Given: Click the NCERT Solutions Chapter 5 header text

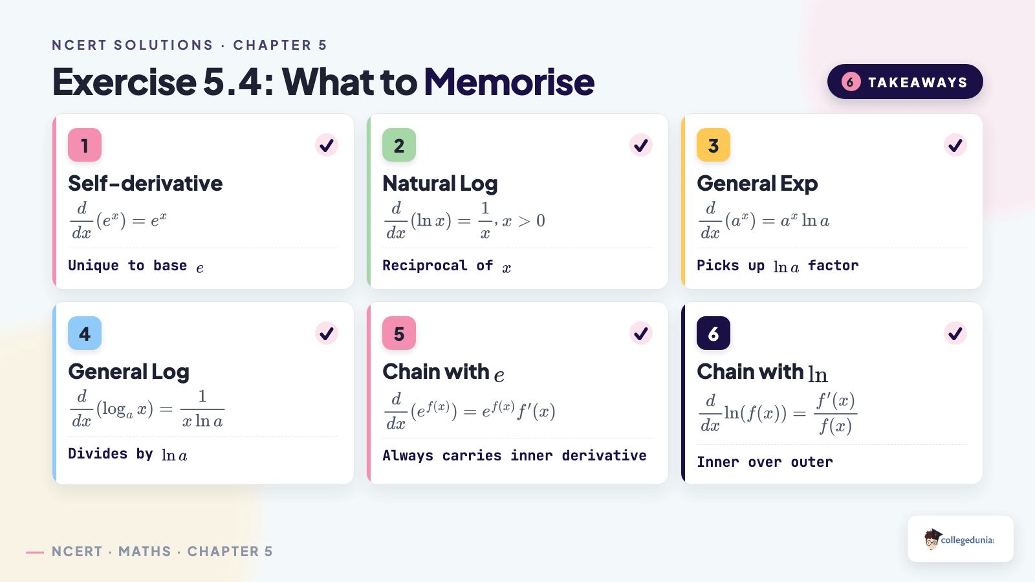Looking at the screenshot, I should (190, 45).
